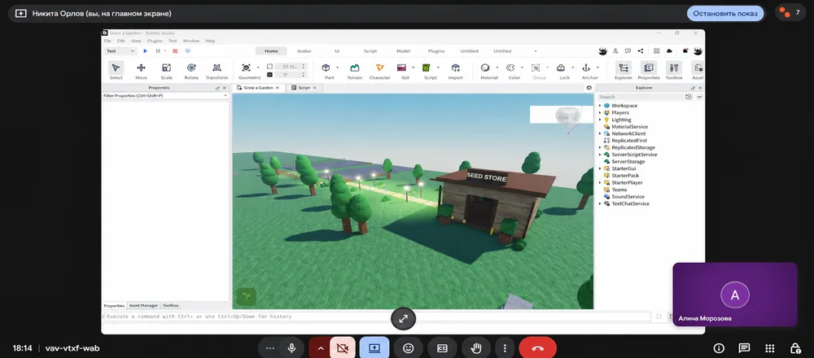Toggle the rotate snapping checkbox
Screen dimensions: 814x358
click(269, 75)
